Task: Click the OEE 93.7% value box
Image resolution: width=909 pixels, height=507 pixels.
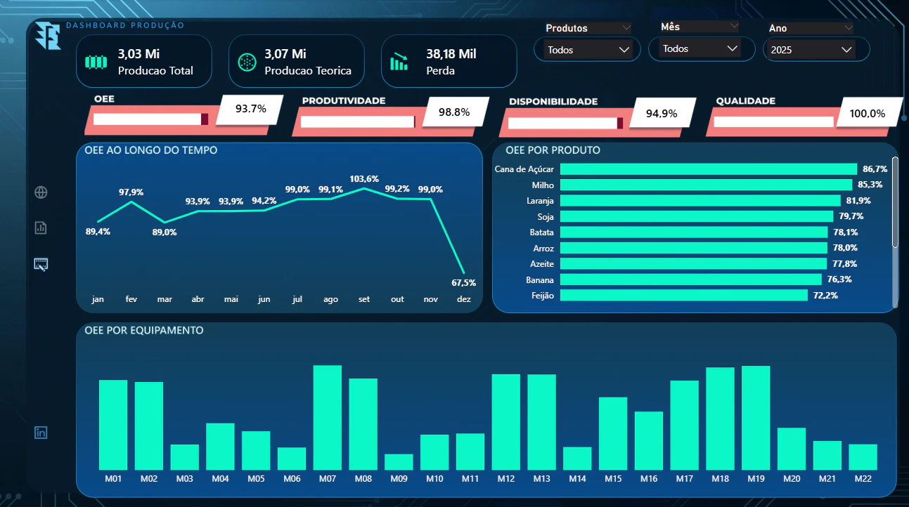Action: (250, 109)
